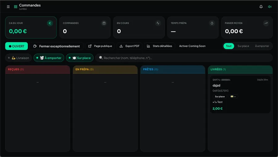
Task: Click Fermer exceptionnellement button
Action: (x=57, y=46)
